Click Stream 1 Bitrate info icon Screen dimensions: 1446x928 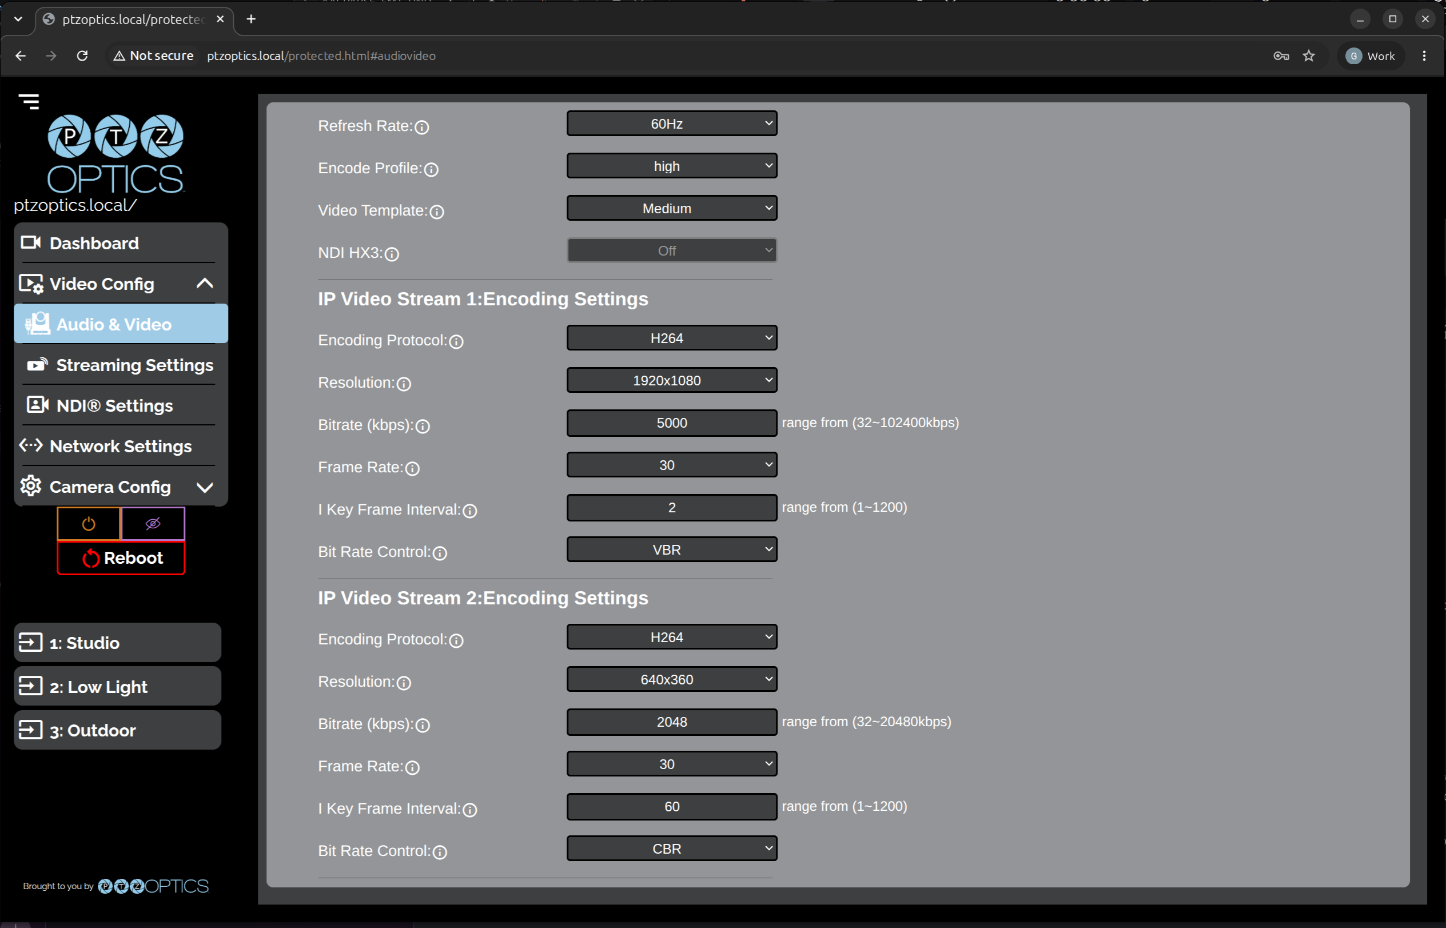point(423,426)
